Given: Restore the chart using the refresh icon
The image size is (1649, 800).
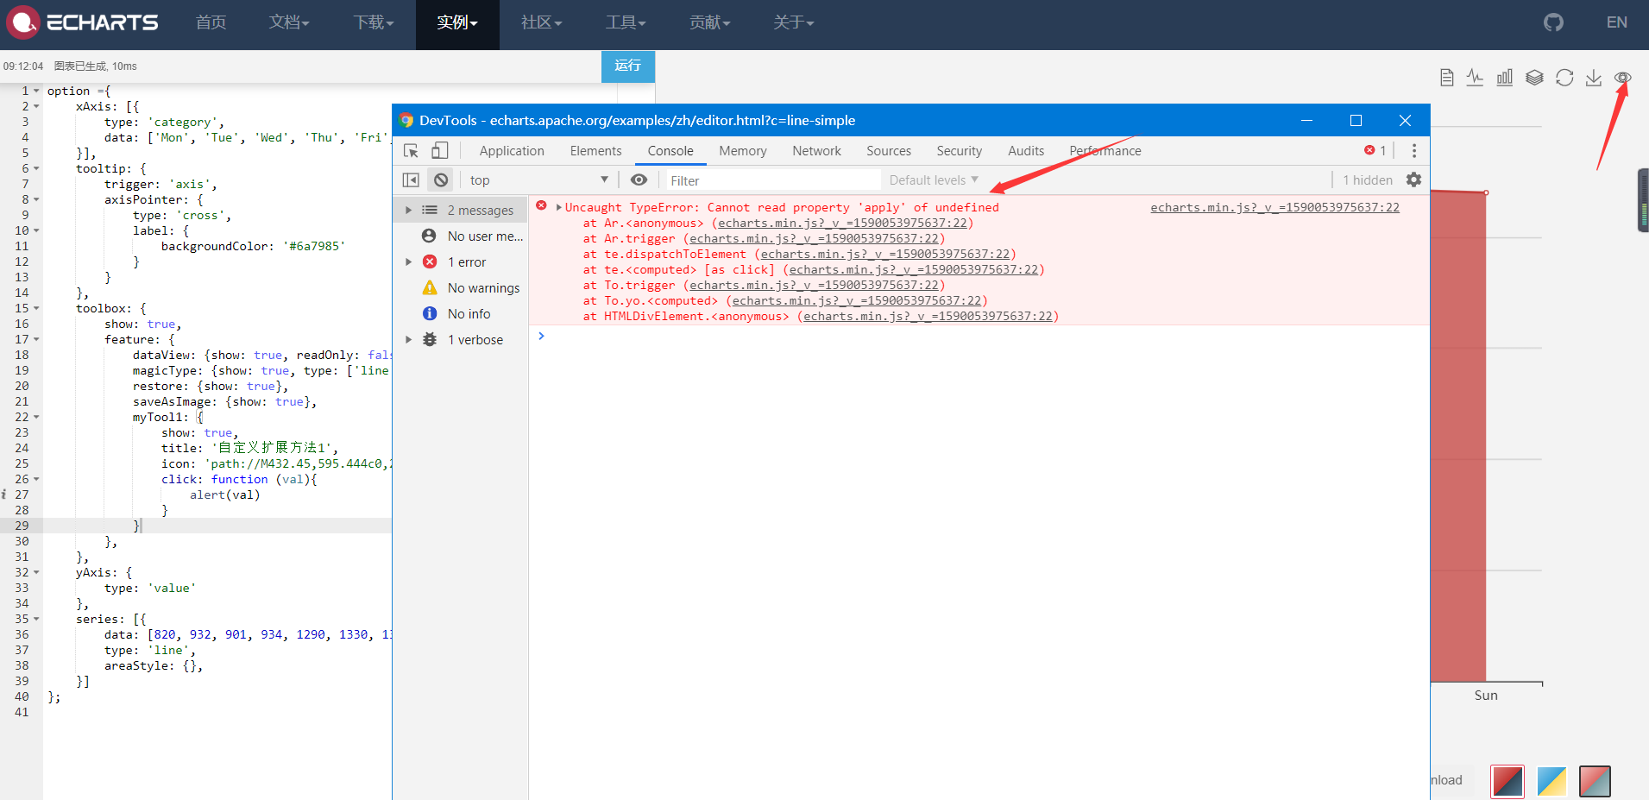Looking at the screenshot, I should point(1564,77).
